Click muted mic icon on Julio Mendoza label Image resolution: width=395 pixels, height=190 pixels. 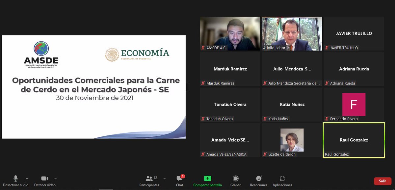pos(265,83)
